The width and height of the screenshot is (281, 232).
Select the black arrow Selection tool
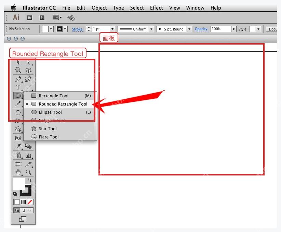pyautogui.click(x=18, y=62)
